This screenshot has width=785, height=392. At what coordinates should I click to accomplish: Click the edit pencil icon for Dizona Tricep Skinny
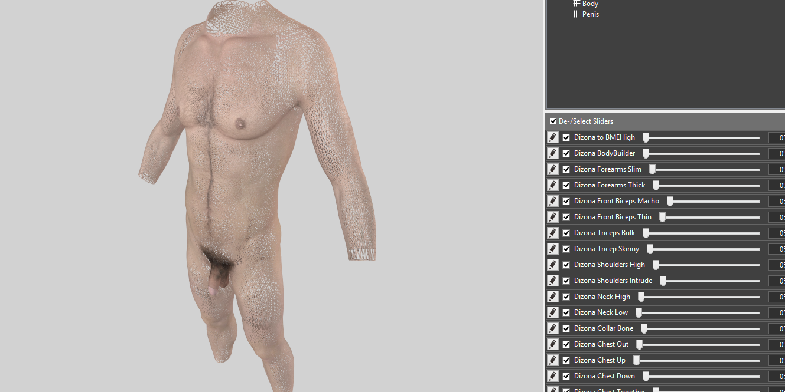(552, 249)
